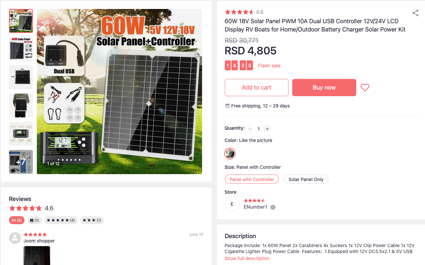Increase quantity with plus button
Viewport: 425px width, 265px height.
coord(267,129)
